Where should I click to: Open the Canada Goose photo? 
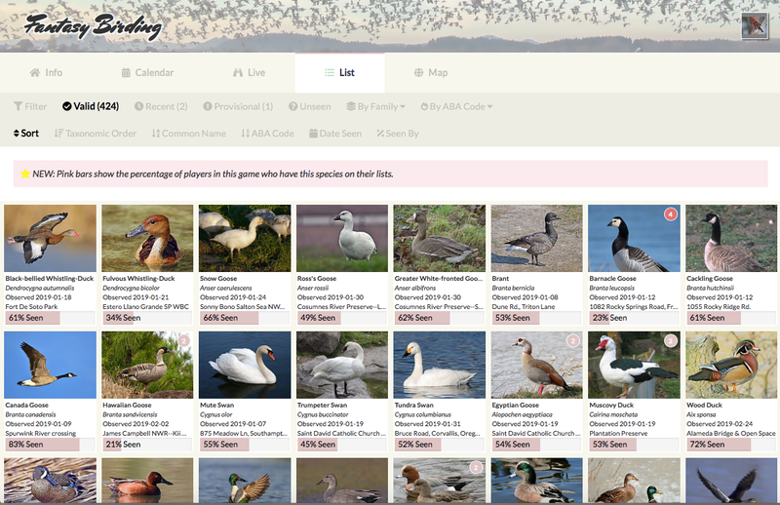tap(51, 366)
